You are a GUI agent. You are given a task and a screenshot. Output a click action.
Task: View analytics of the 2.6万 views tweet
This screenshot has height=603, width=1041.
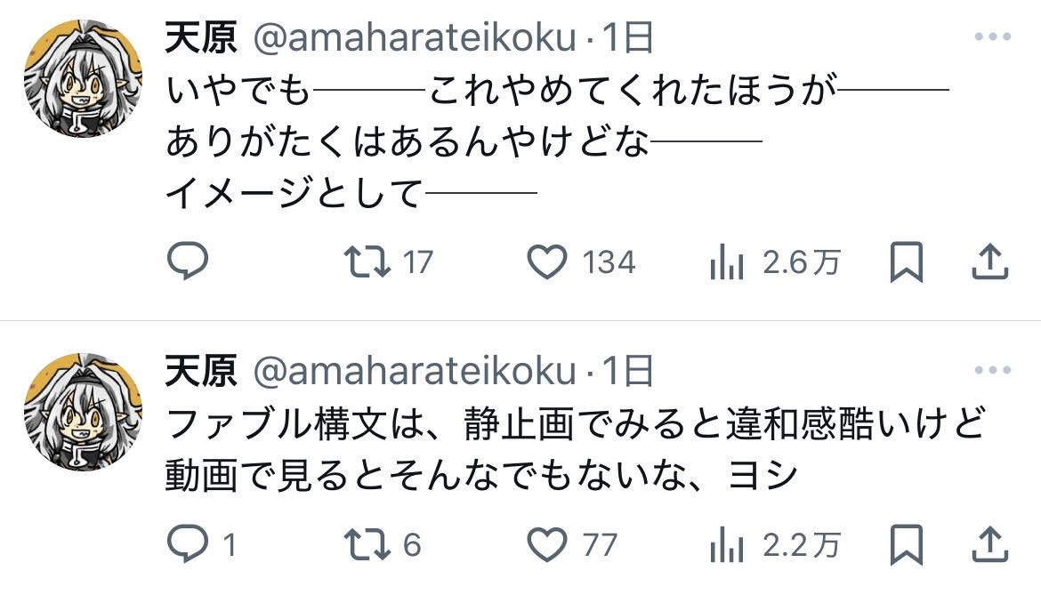(727, 262)
